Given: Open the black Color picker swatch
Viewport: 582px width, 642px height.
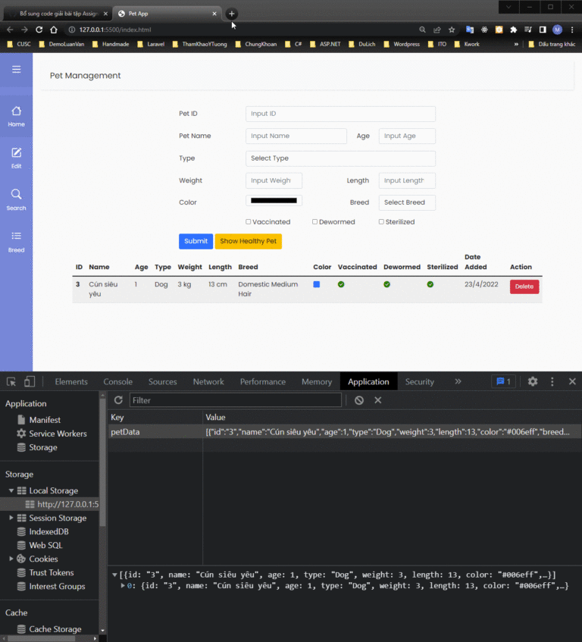Looking at the screenshot, I should [274, 201].
